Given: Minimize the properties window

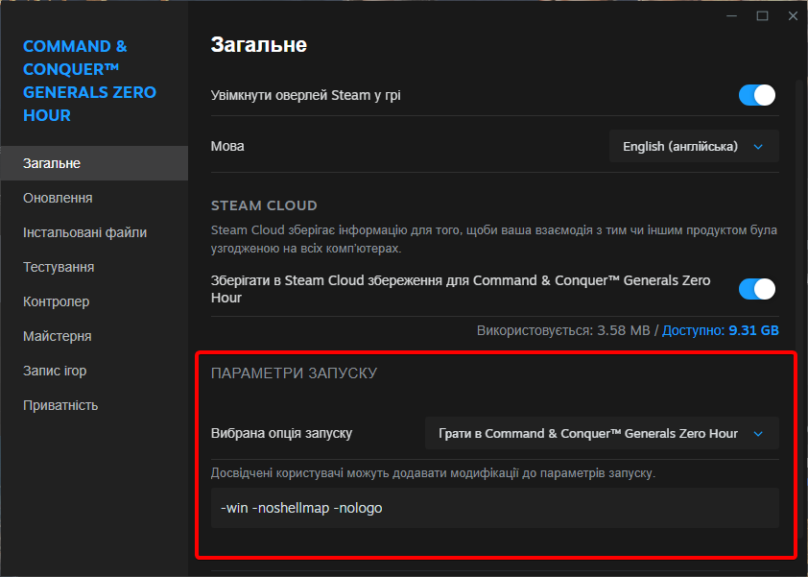Looking at the screenshot, I should (732, 16).
